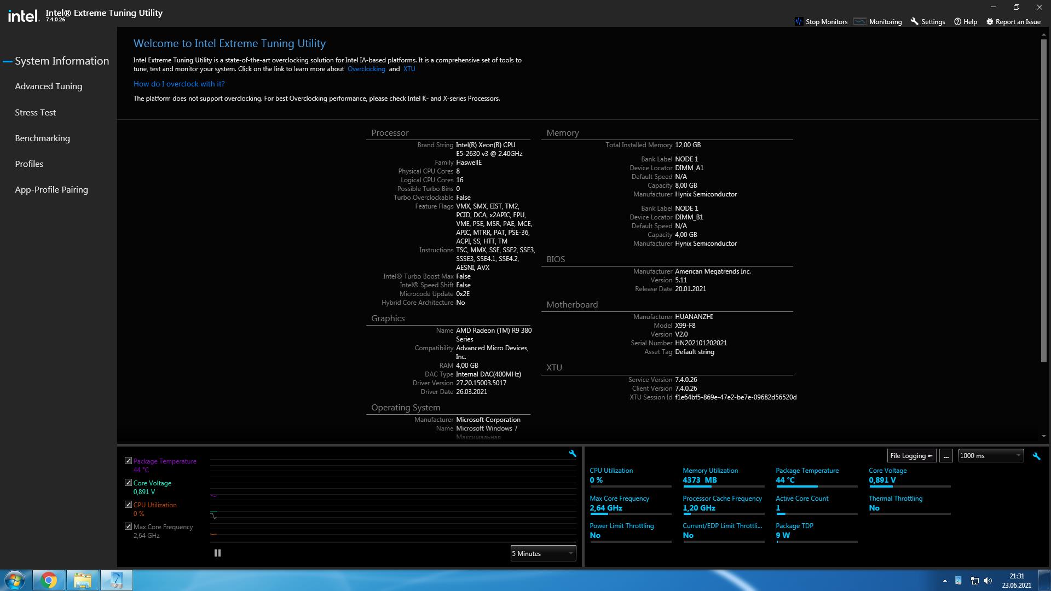Pause the monitoring graph
The height and width of the screenshot is (591, 1051).
coord(217,553)
